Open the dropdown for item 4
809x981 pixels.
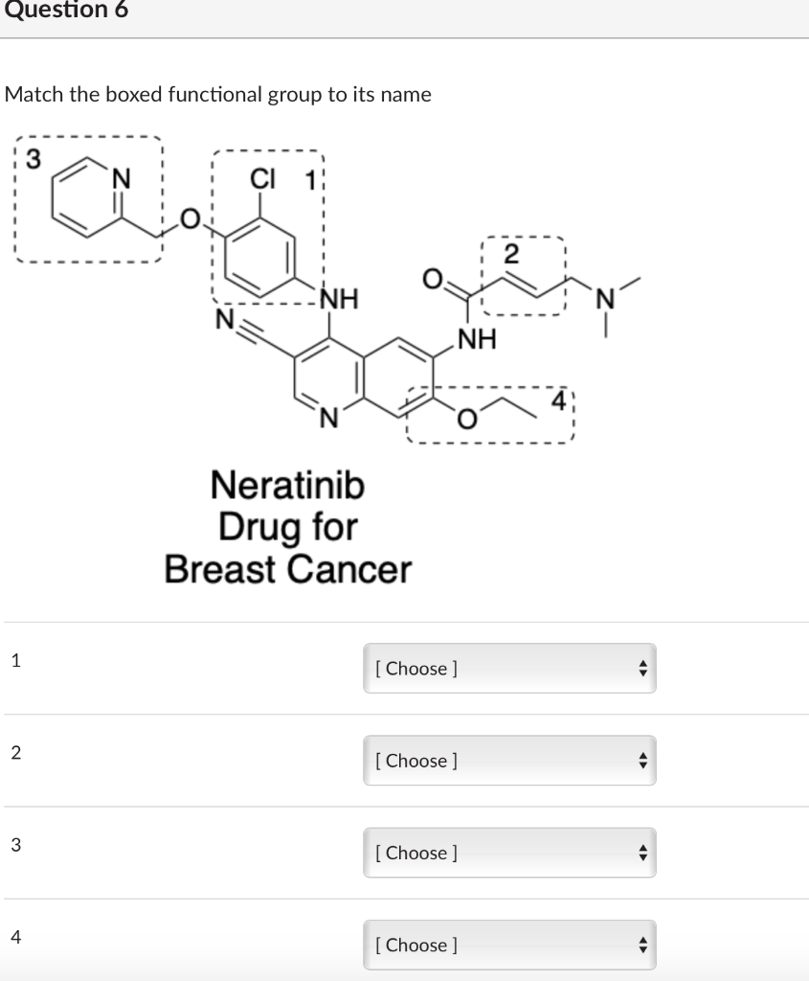pos(509,945)
